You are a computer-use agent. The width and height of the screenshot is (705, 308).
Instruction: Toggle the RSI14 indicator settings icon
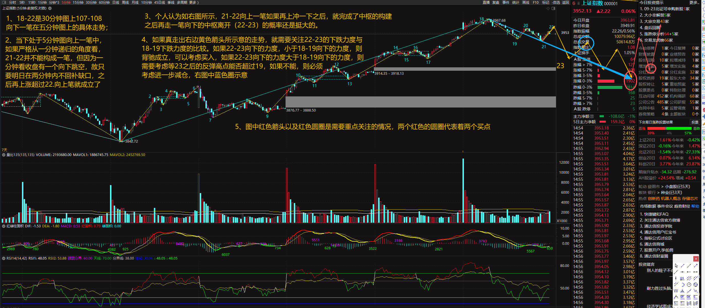point(4,258)
